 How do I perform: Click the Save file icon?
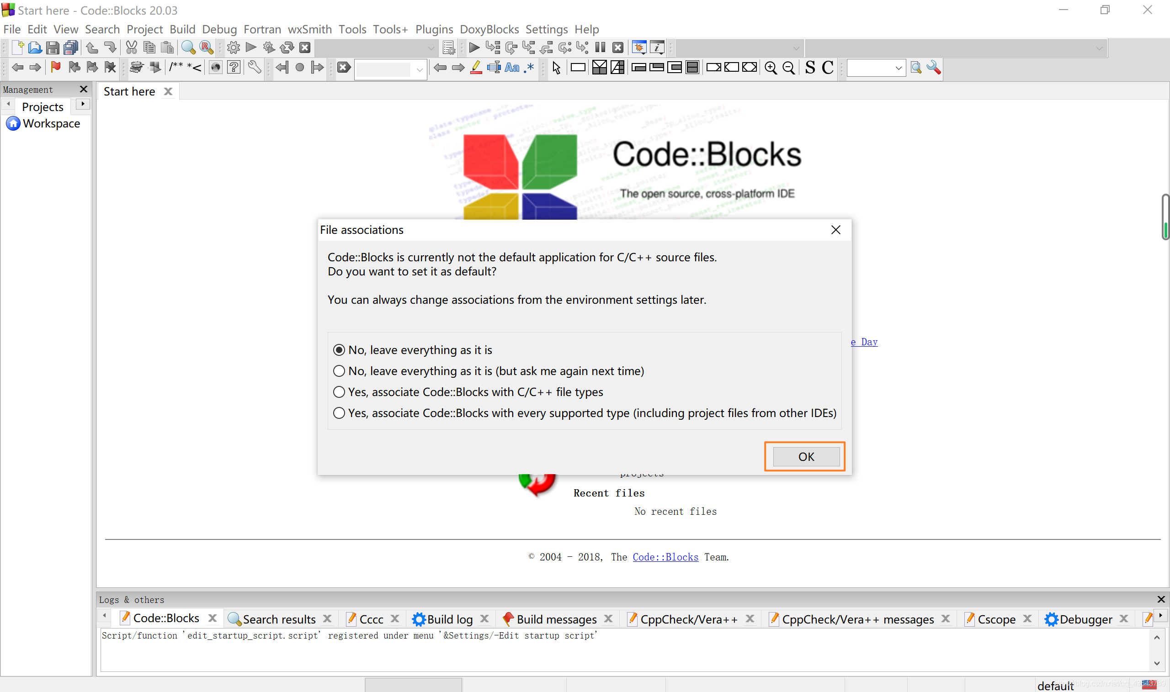click(x=52, y=48)
